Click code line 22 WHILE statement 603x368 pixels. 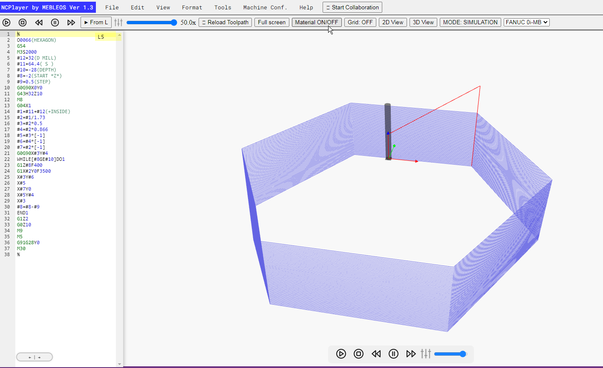point(41,159)
